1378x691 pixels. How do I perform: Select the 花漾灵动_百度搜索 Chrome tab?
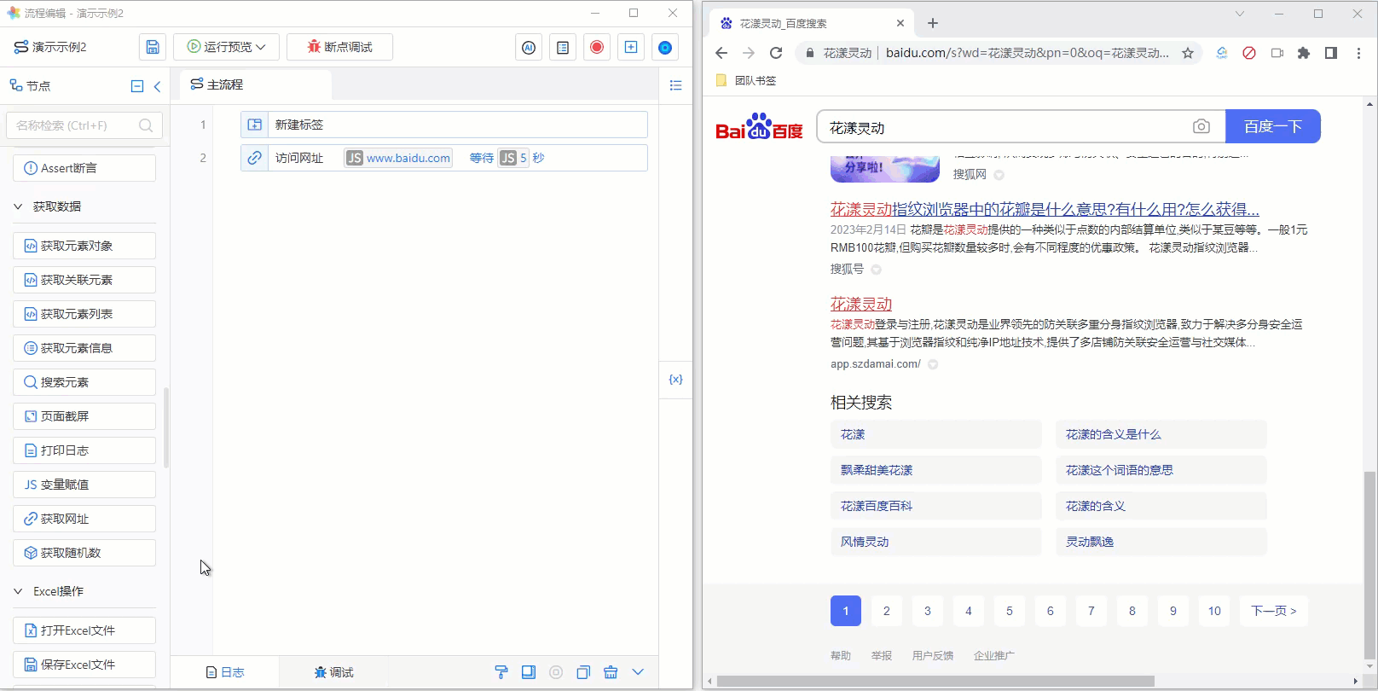click(813, 23)
